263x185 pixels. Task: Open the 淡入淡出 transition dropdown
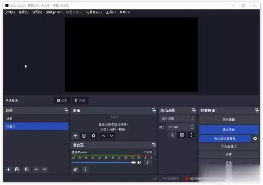(x=177, y=119)
